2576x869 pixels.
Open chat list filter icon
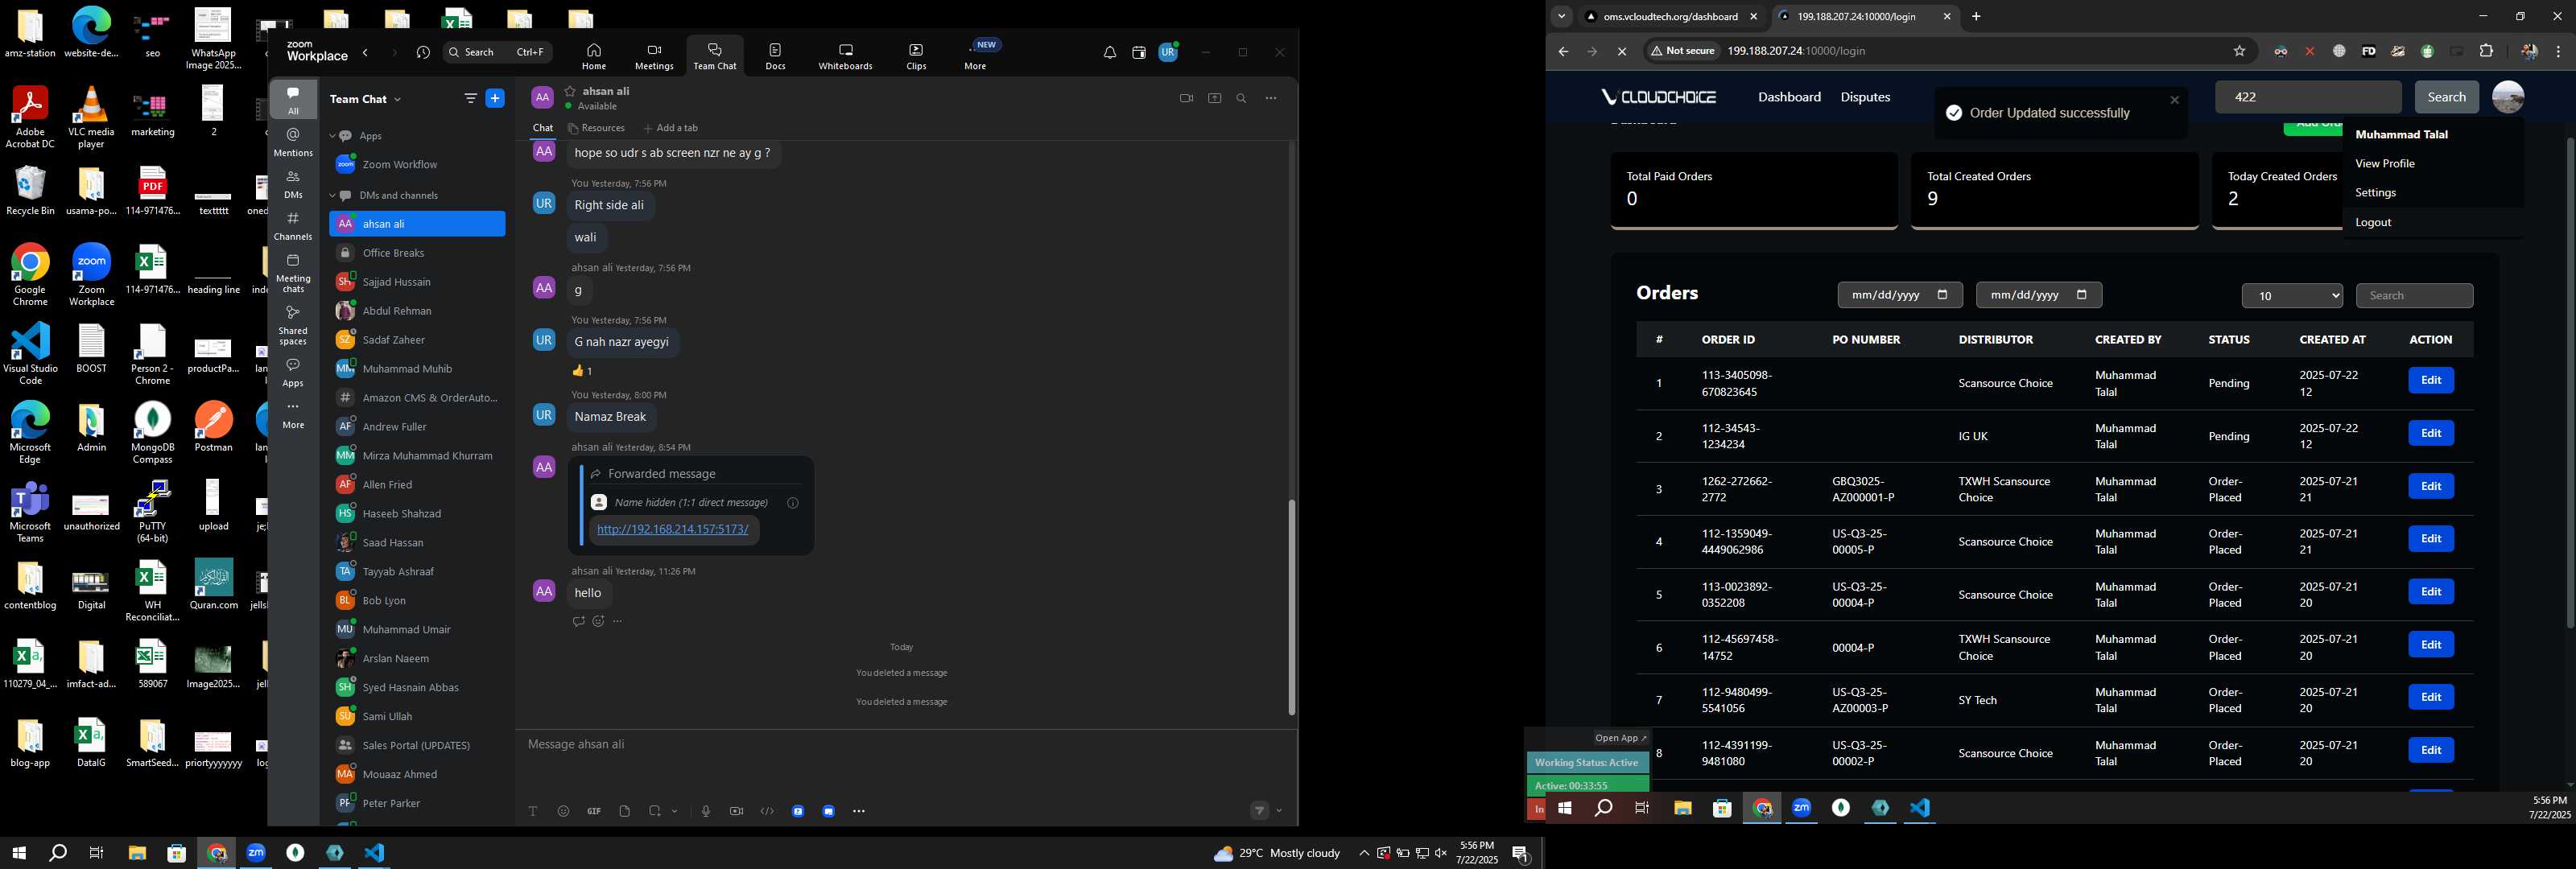click(x=470, y=98)
